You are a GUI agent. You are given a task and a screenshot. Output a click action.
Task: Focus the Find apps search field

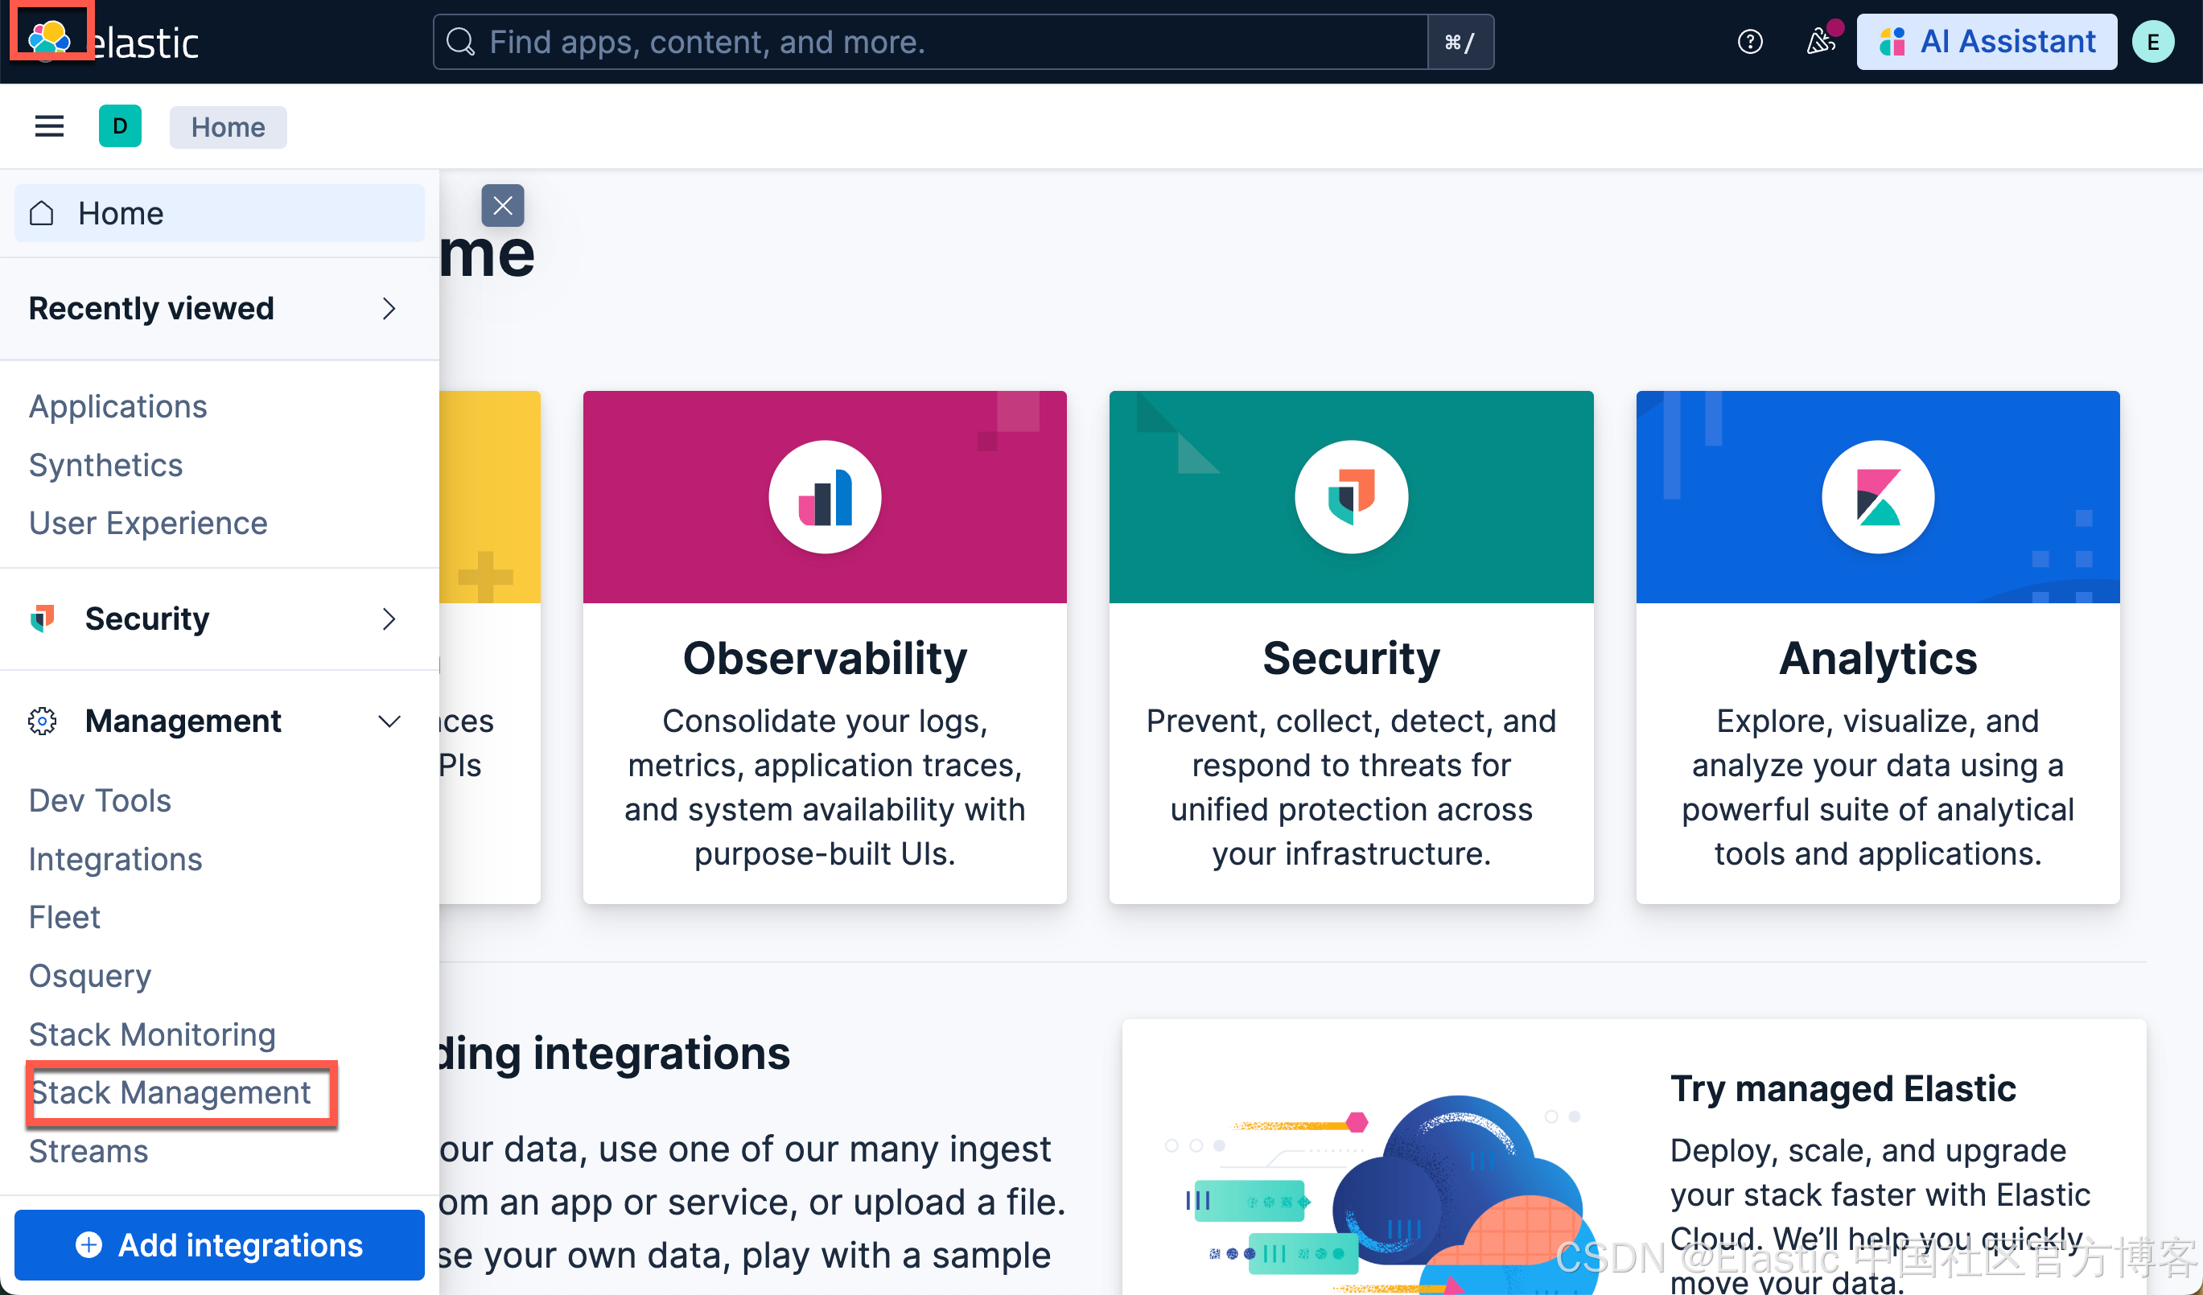click(x=927, y=42)
